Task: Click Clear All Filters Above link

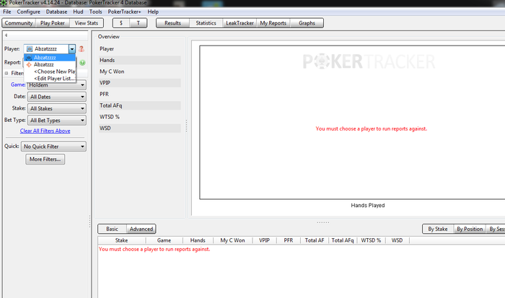Action: 45,131
